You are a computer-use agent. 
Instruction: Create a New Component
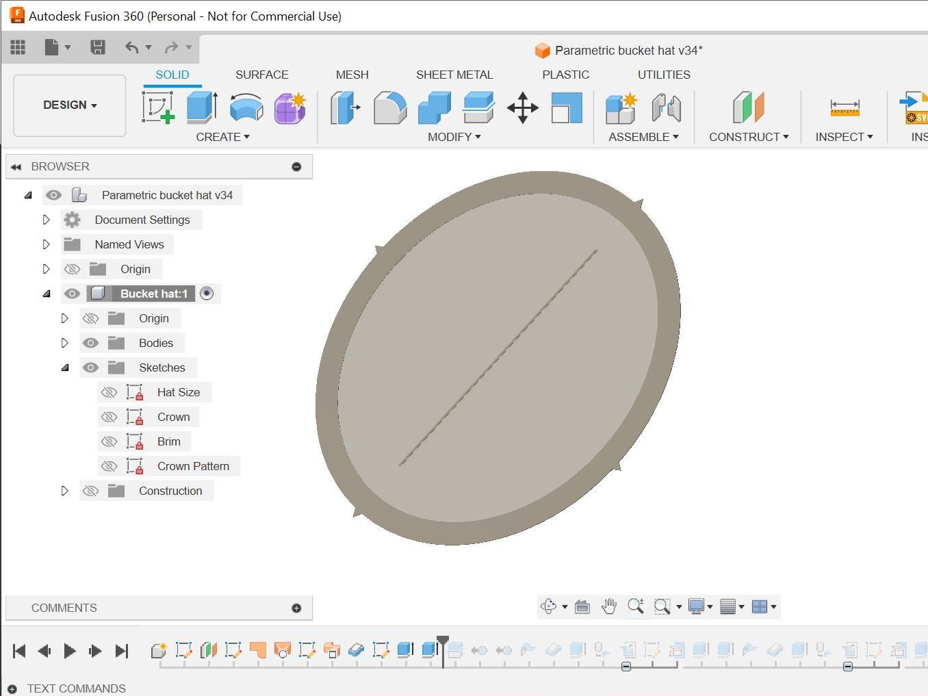tap(622, 108)
